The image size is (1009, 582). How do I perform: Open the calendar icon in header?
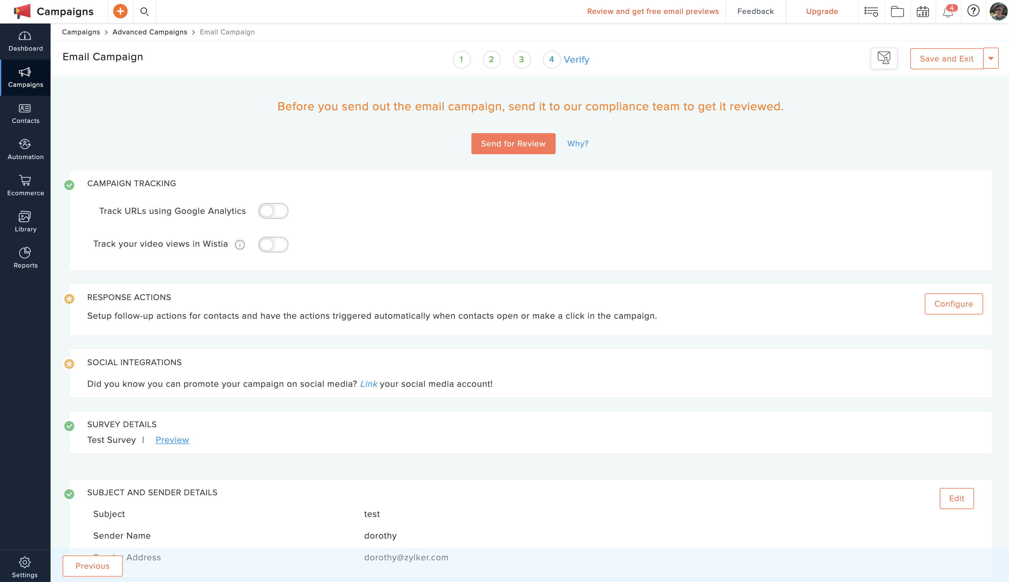pyautogui.click(x=923, y=11)
